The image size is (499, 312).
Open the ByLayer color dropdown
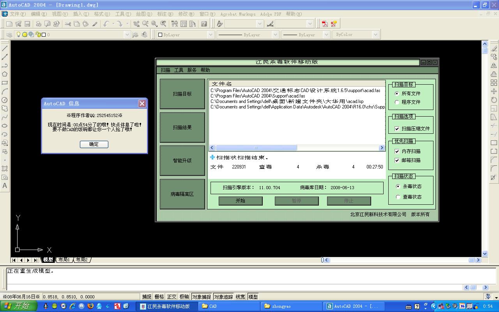point(211,35)
